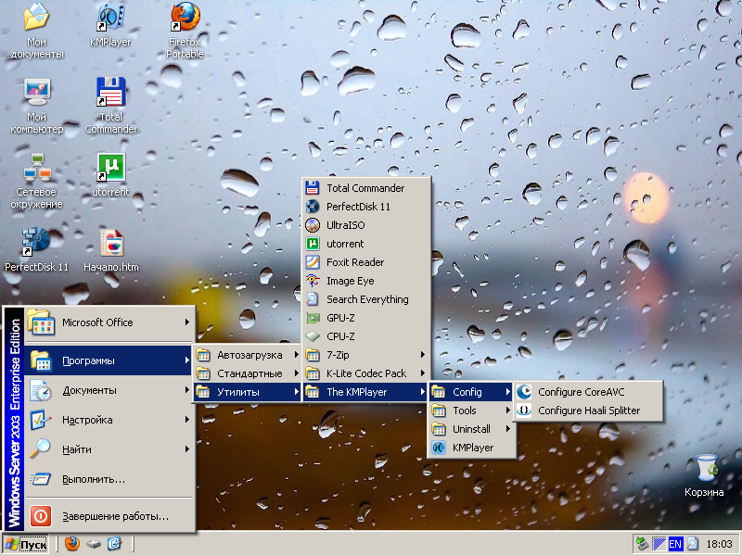Expand the Config submenu
The height and width of the screenshot is (556, 742).
click(471, 392)
